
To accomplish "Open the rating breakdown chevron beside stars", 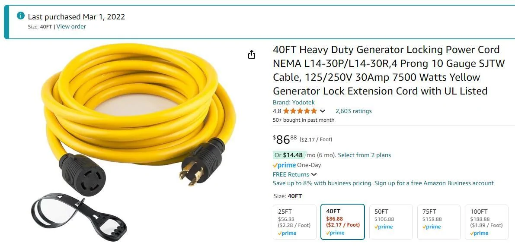I will pyautogui.click(x=323, y=111).
